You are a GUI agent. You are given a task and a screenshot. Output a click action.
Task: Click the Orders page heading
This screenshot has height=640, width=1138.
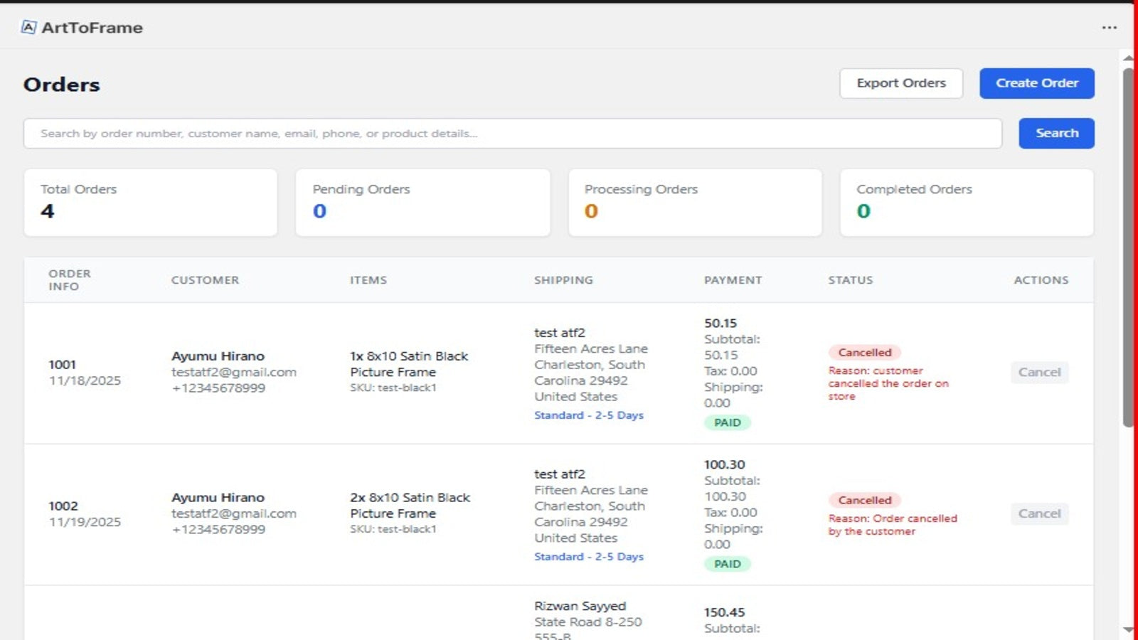[x=61, y=85]
